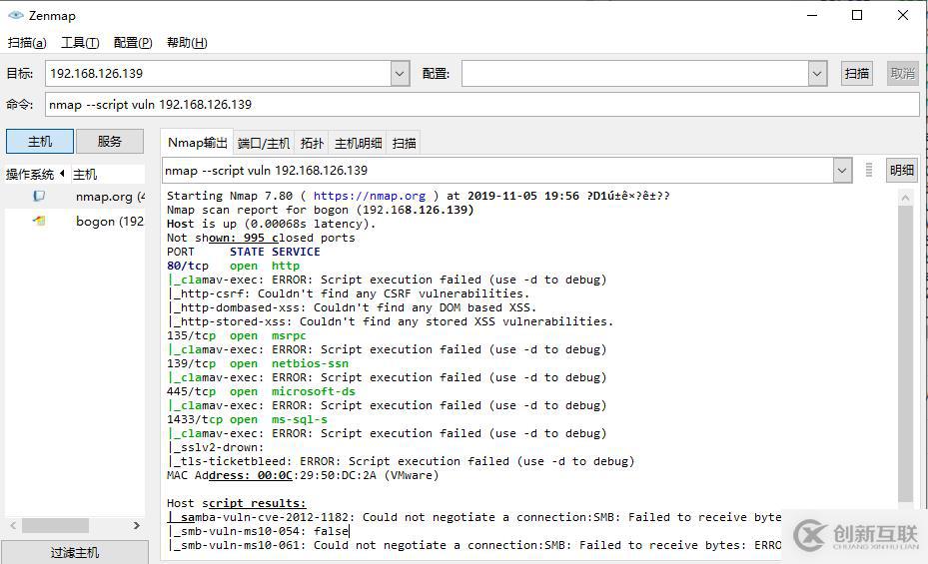Open the 帮助(H) menu
Screen dimensions: 928x564
point(187,43)
